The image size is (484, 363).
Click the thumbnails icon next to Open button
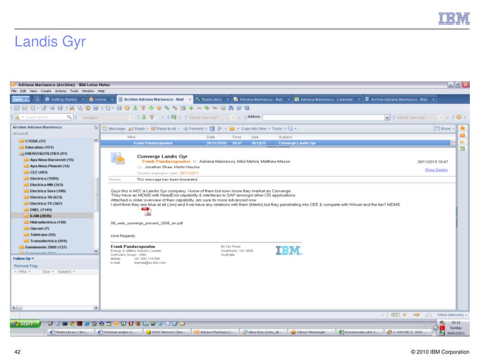(x=37, y=99)
